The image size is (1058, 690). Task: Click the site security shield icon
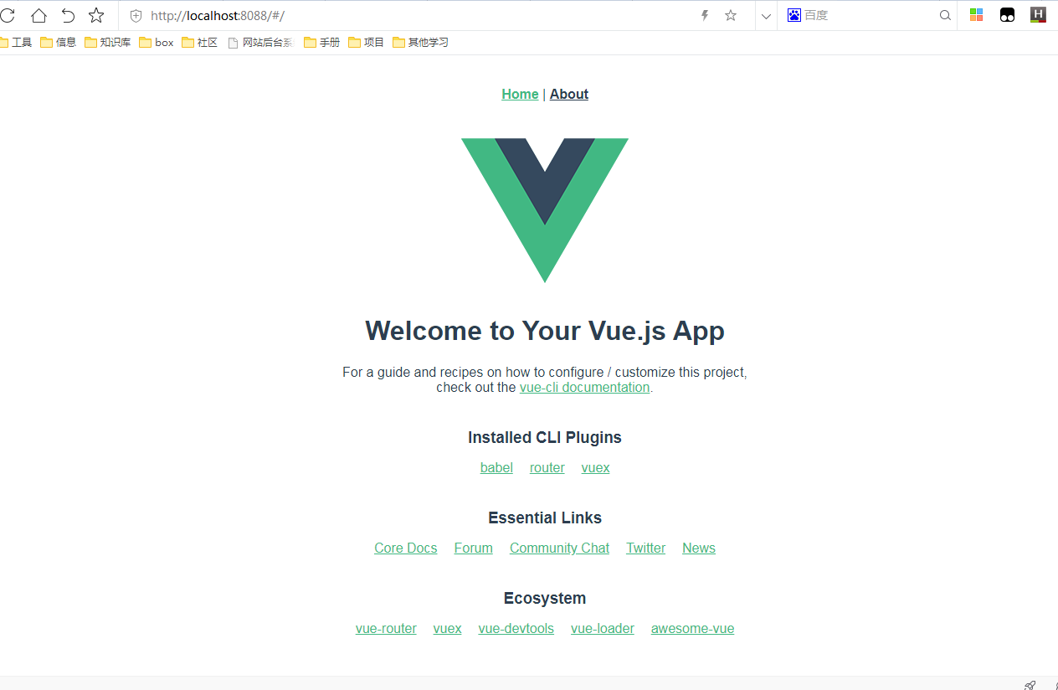136,15
